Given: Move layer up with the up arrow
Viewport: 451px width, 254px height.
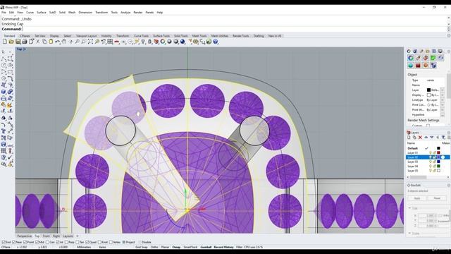Looking at the screenshot, I should (x=426, y=138).
